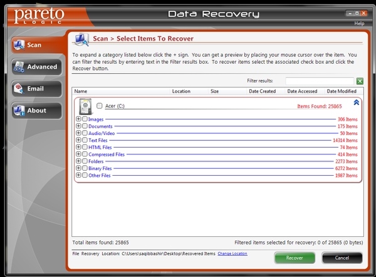Check the Acer (C:) drive checkbox

point(99,106)
